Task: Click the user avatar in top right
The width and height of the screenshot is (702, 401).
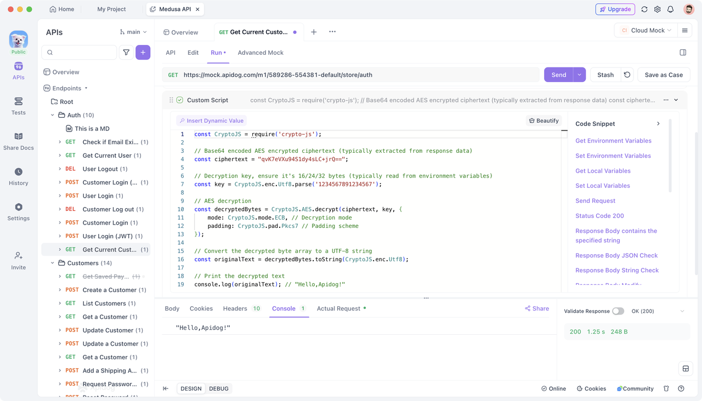Action: tap(689, 9)
